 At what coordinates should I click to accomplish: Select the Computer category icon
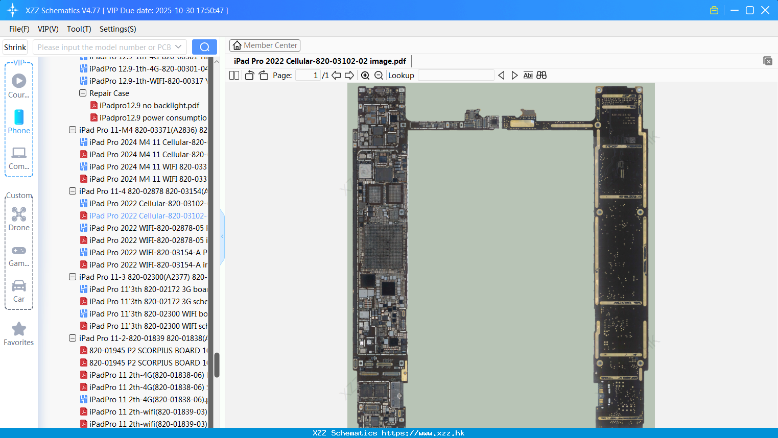pos(19,158)
